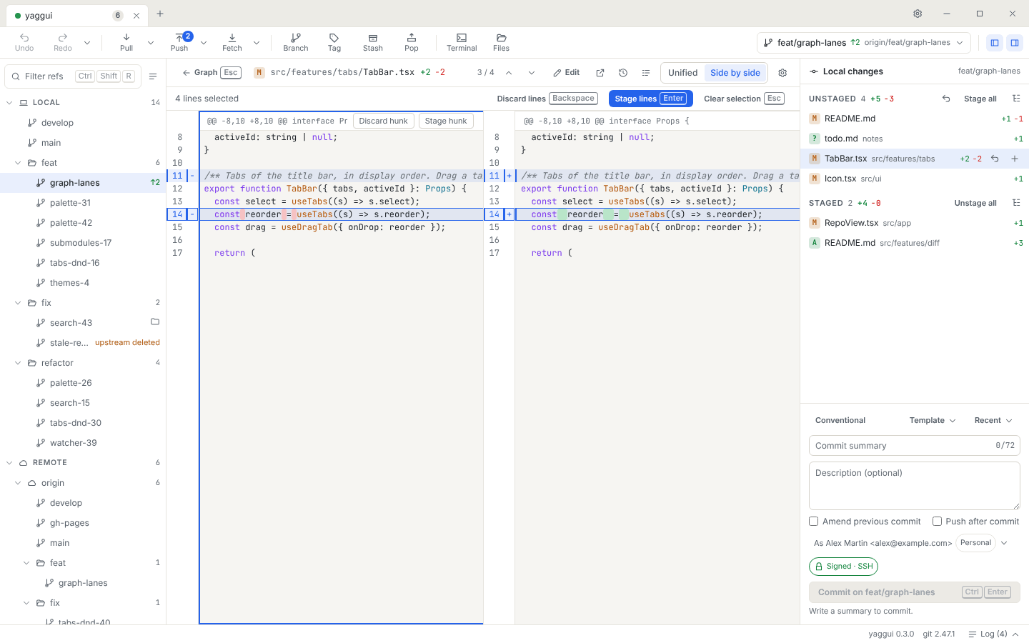Fetch from remote with the Fetch icon

(232, 42)
